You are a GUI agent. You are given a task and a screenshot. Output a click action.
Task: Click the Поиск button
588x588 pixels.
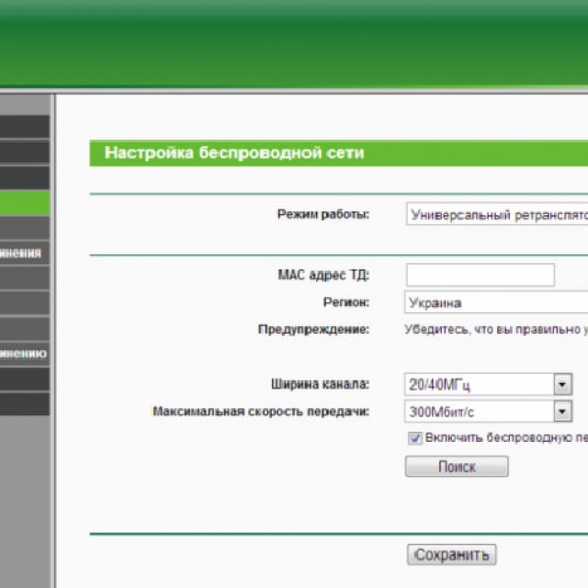[457, 467]
